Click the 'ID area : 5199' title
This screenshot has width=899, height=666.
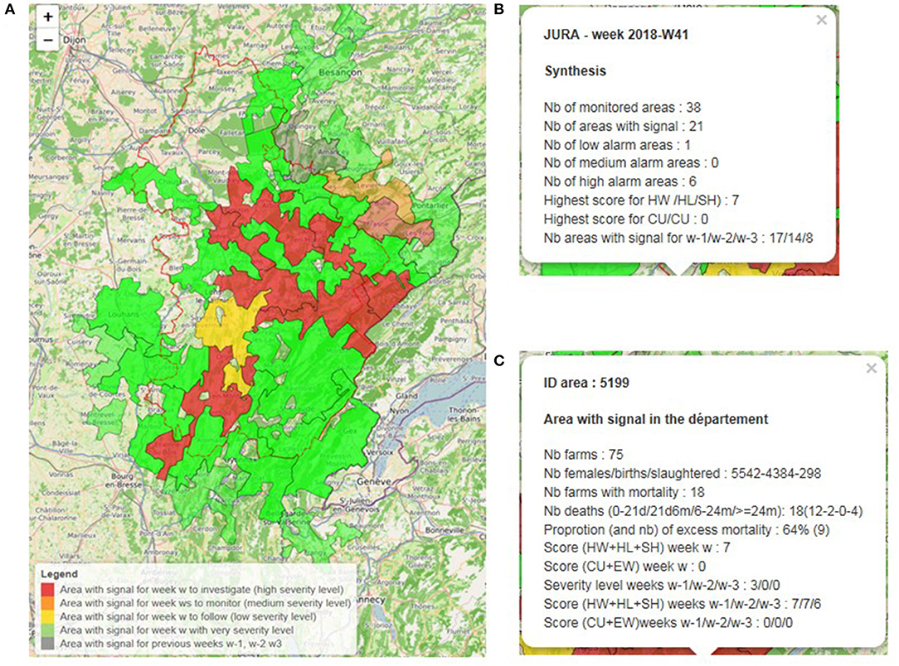tap(586, 383)
